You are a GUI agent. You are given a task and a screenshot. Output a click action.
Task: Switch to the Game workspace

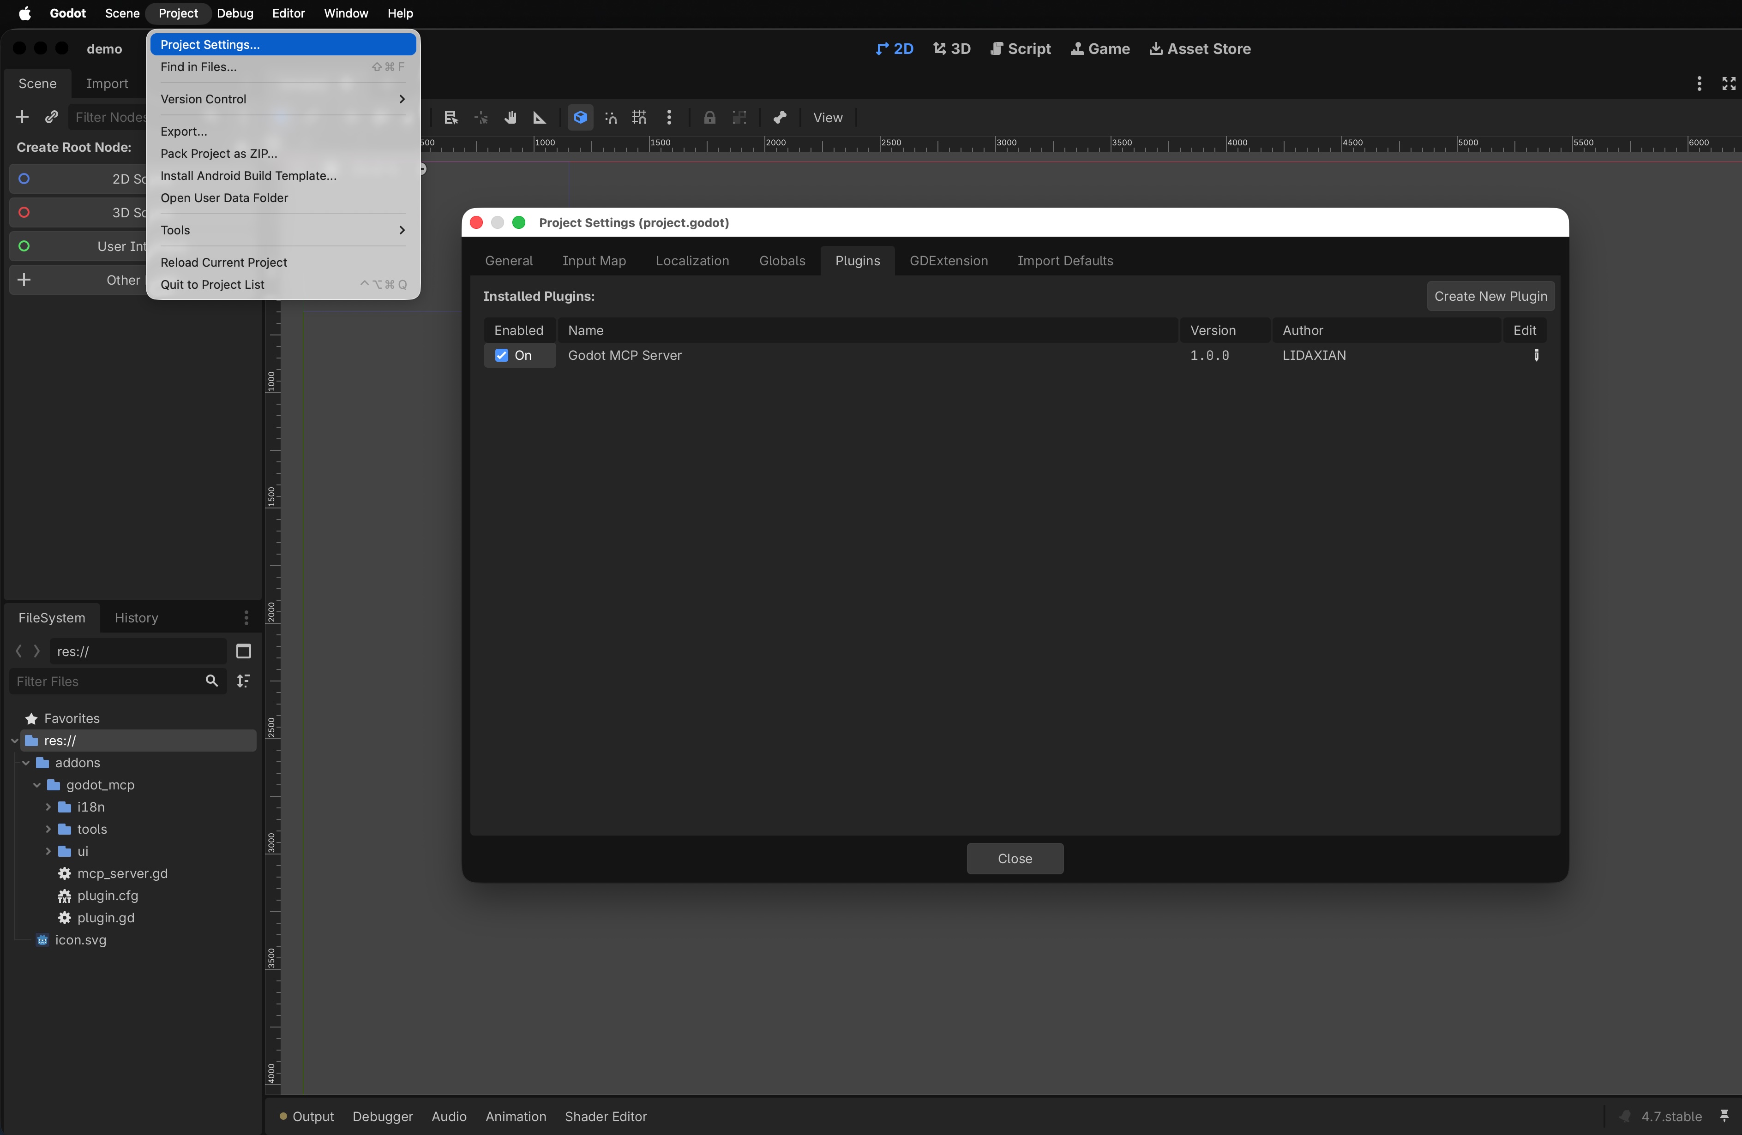pyautogui.click(x=1100, y=49)
